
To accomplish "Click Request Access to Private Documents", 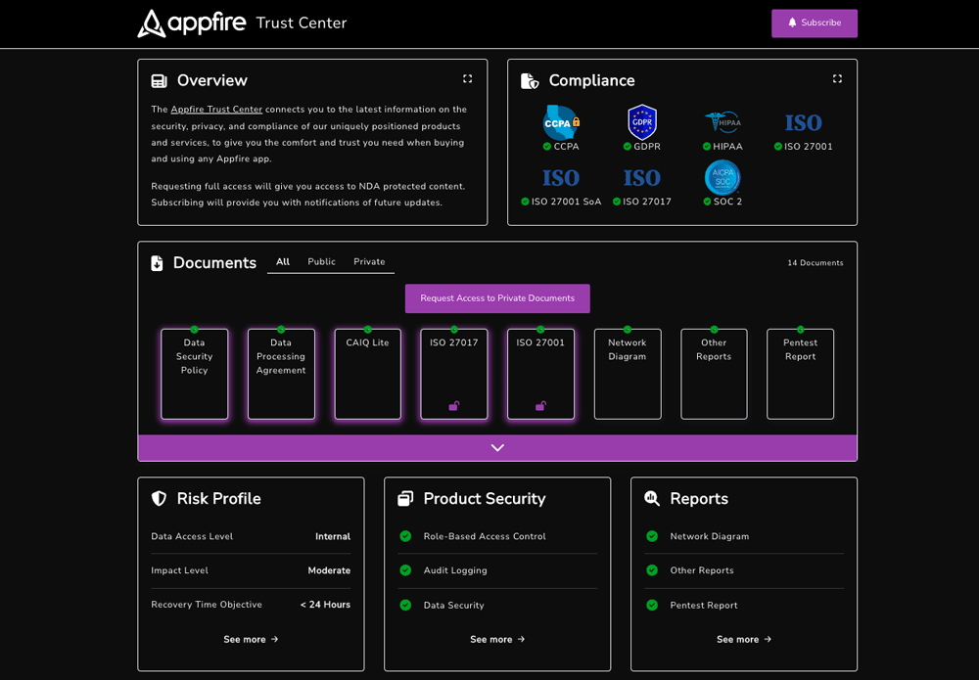I will coord(497,298).
